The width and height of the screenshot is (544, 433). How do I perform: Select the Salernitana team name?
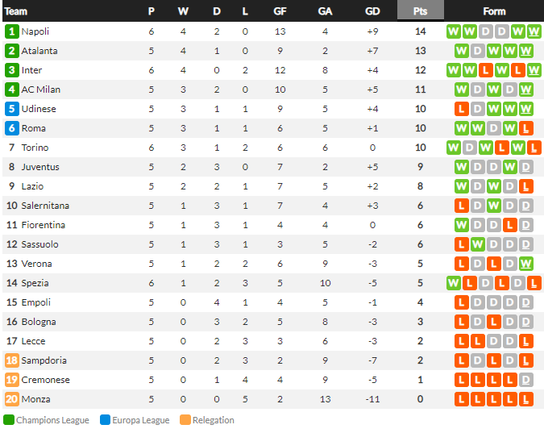(x=45, y=206)
